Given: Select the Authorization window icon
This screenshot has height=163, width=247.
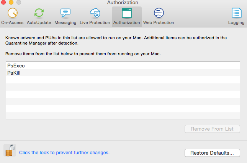Looking at the screenshot, I should 127,13.
